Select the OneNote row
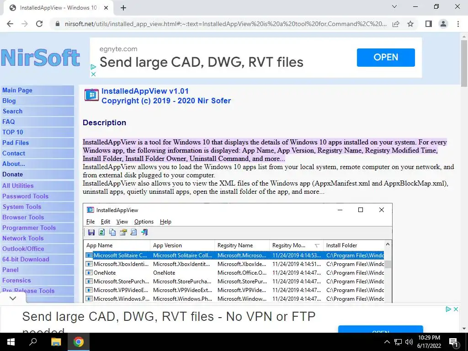The height and width of the screenshot is (351, 468). (234, 272)
